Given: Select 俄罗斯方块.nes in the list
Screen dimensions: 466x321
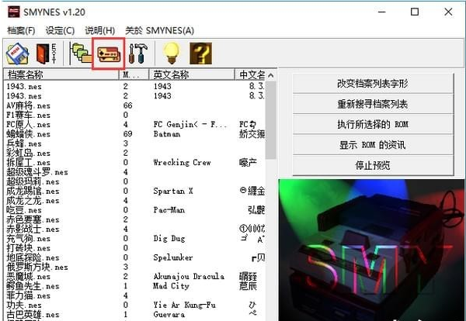Looking at the screenshot, I should [37, 267].
